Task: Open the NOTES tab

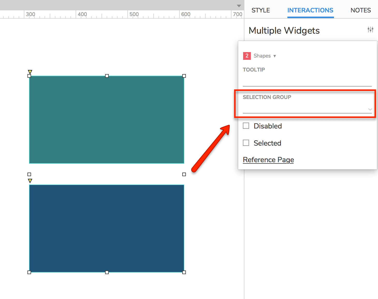Action: tap(360, 10)
